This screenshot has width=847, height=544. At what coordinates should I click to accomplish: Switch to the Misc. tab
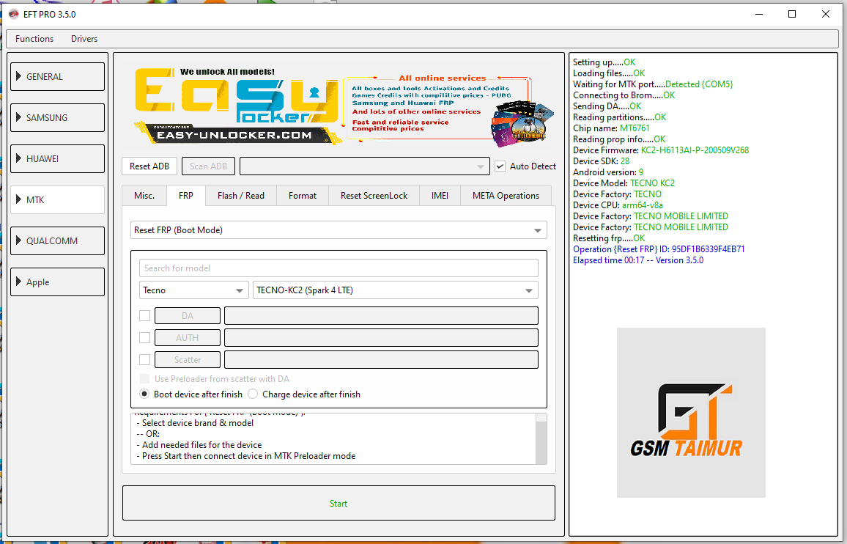(144, 196)
